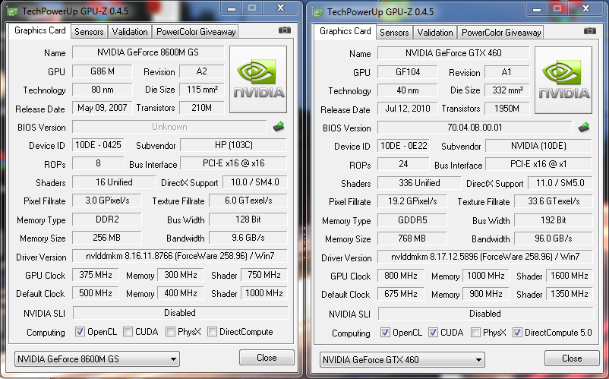Click the camera screenshot icon in the GTX 460 window

tap(589, 31)
